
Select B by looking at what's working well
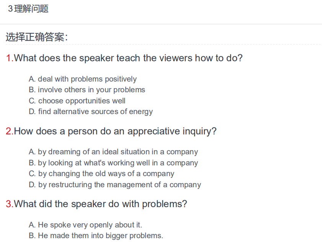tap(113, 163)
